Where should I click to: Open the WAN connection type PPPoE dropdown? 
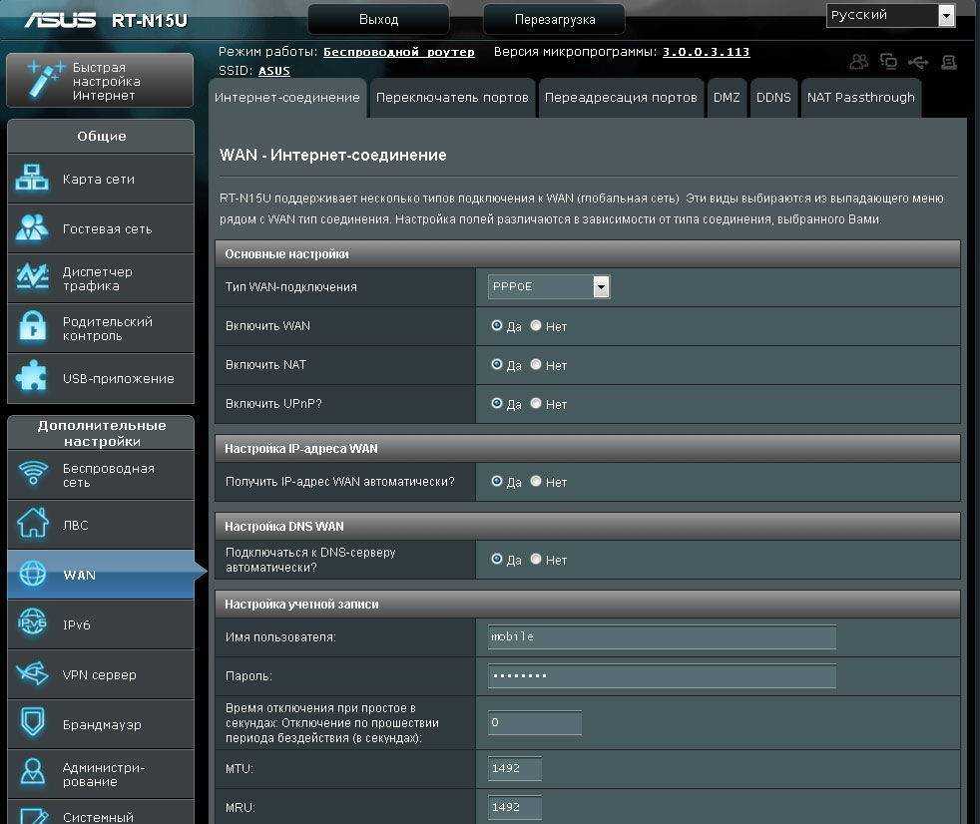click(549, 287)
